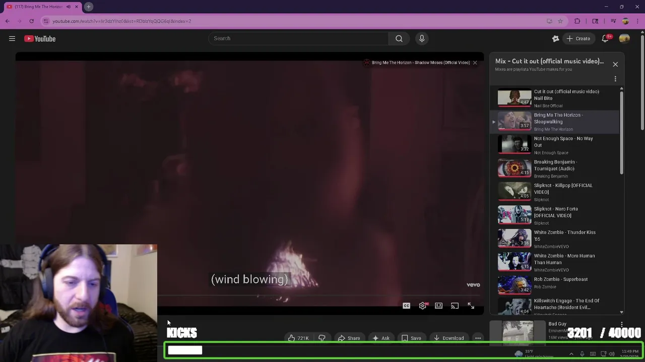
Task: Open the Bad Guy video options menu
Action: click(621, 325)
